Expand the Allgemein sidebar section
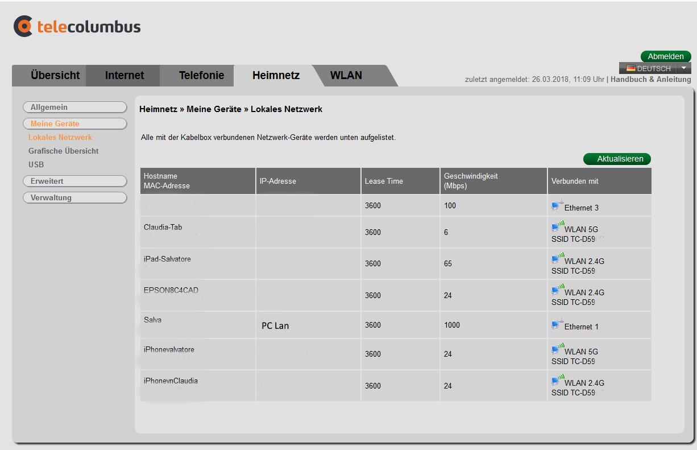The image size is (697, 450). [74, 107]
